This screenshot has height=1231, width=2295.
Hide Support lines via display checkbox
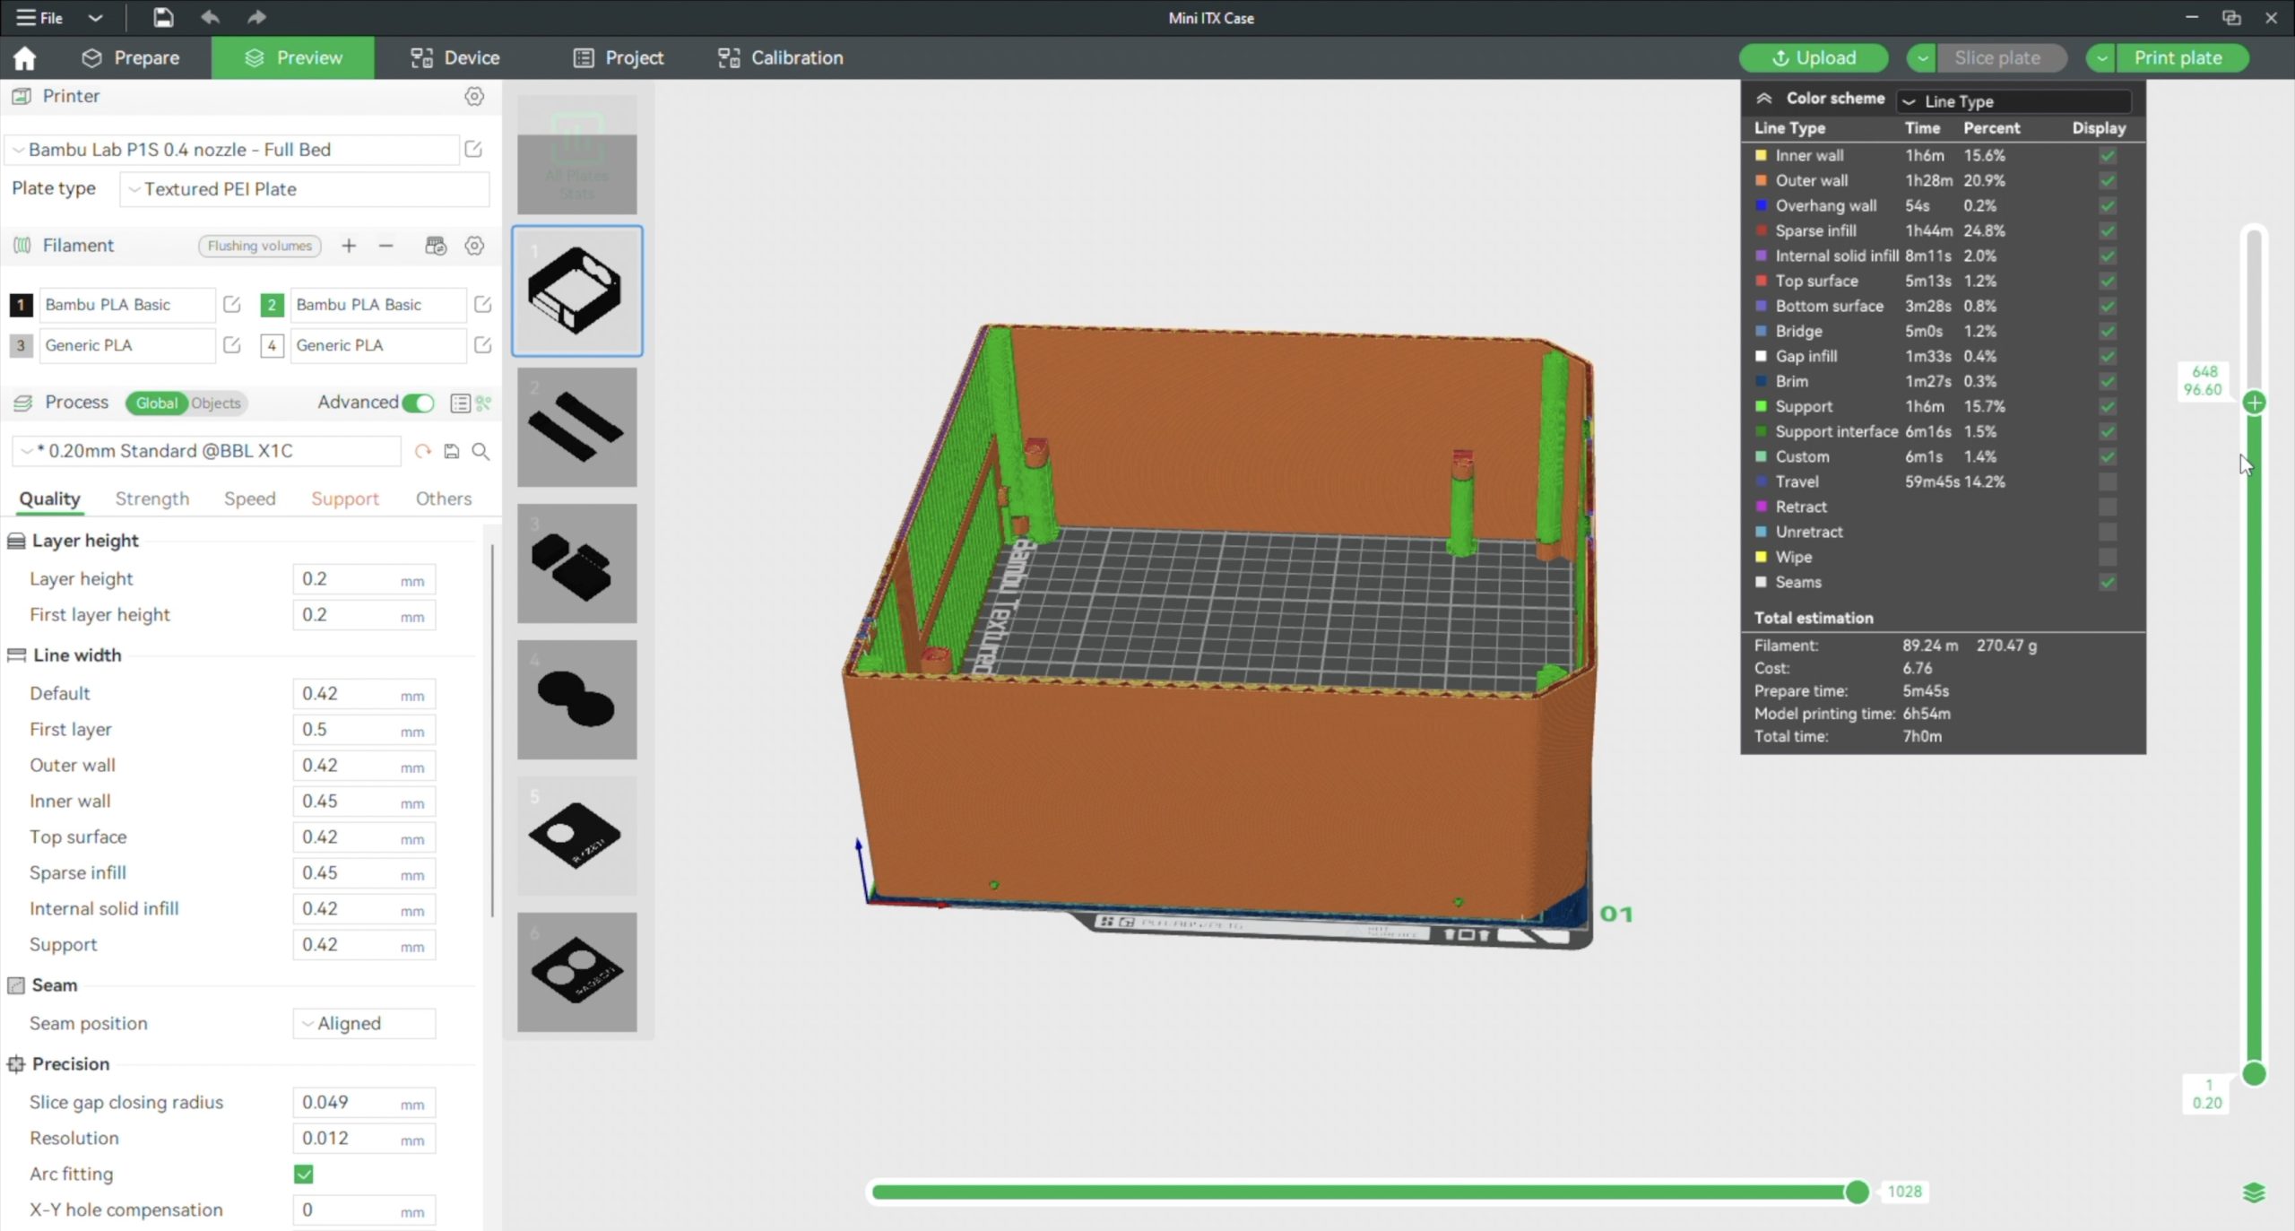pos(2107,406)
